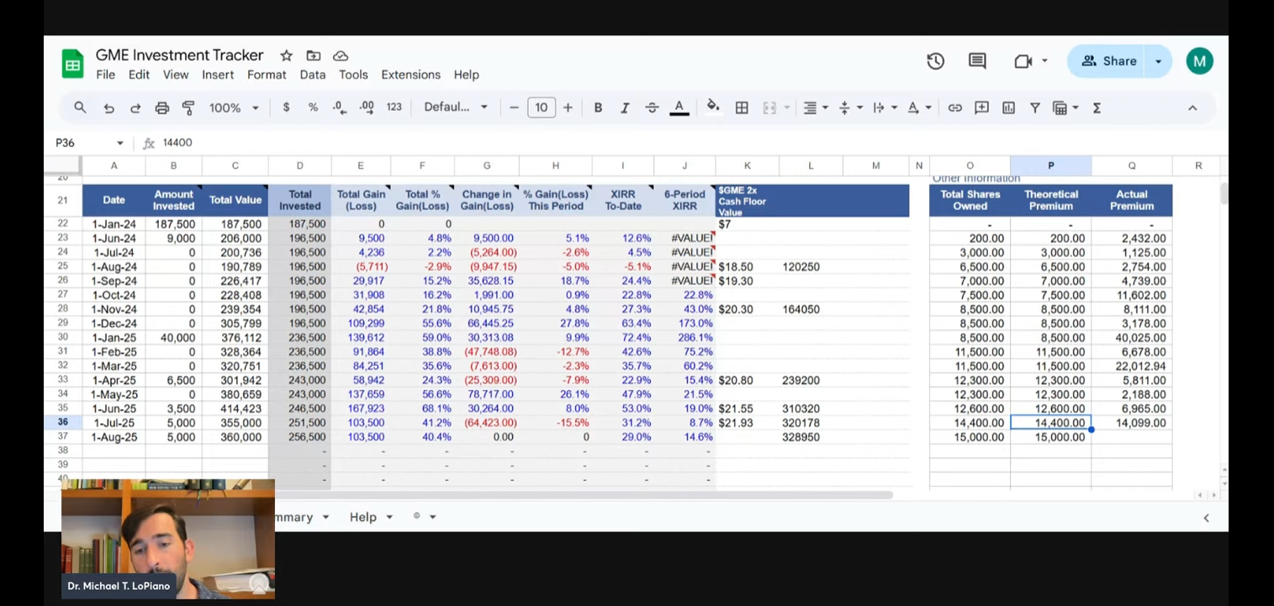
Task: Open the Share options dropdown arrow
Action: [1159, 61]
